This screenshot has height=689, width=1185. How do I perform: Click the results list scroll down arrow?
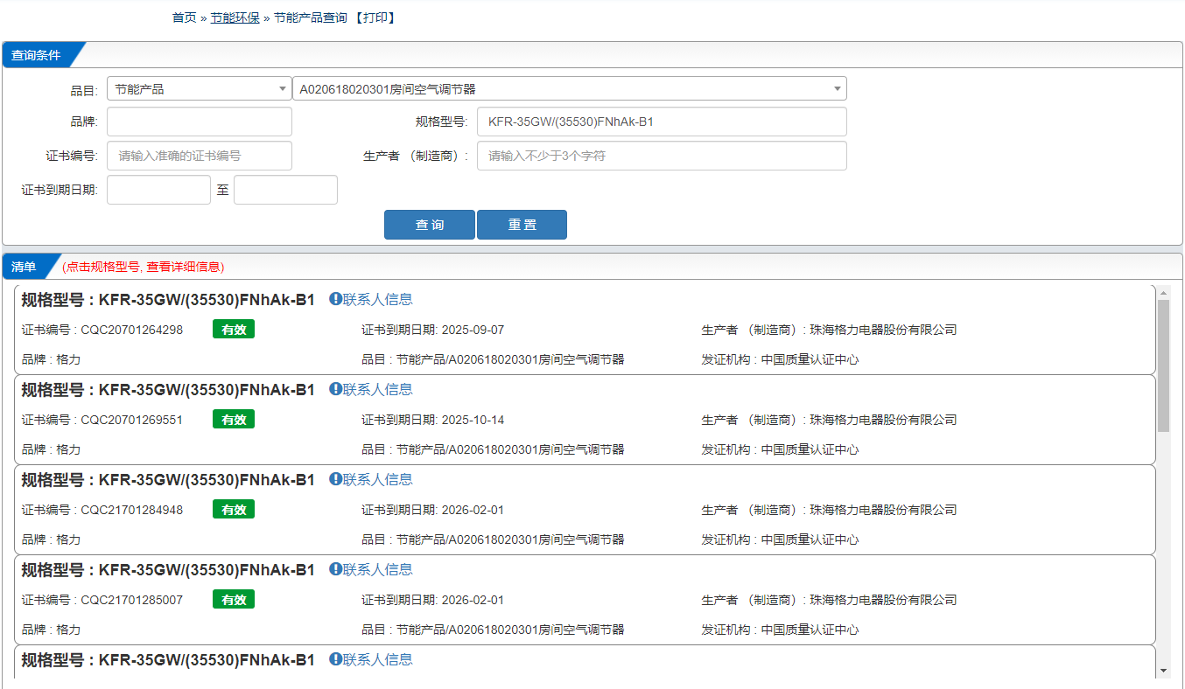click(x=1163, y=670)
